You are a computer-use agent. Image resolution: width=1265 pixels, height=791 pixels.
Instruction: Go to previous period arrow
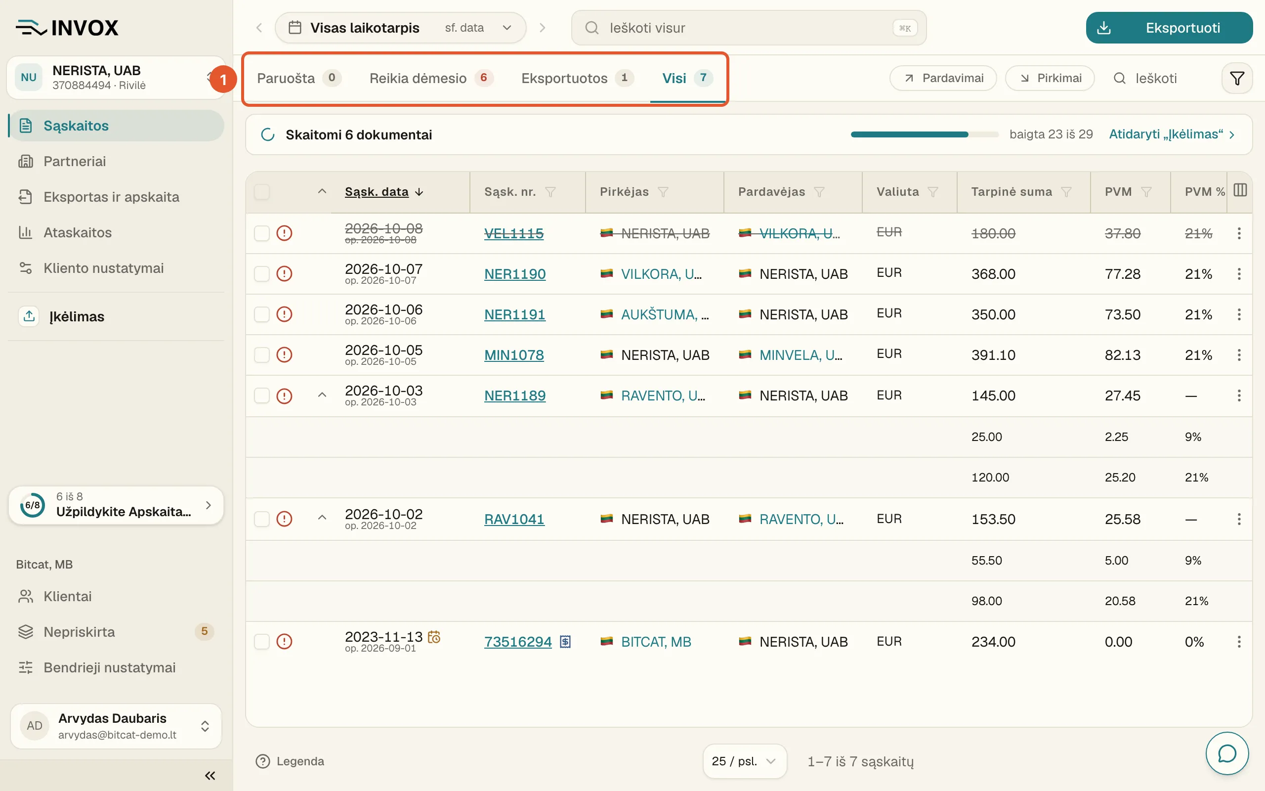[259, 28]
